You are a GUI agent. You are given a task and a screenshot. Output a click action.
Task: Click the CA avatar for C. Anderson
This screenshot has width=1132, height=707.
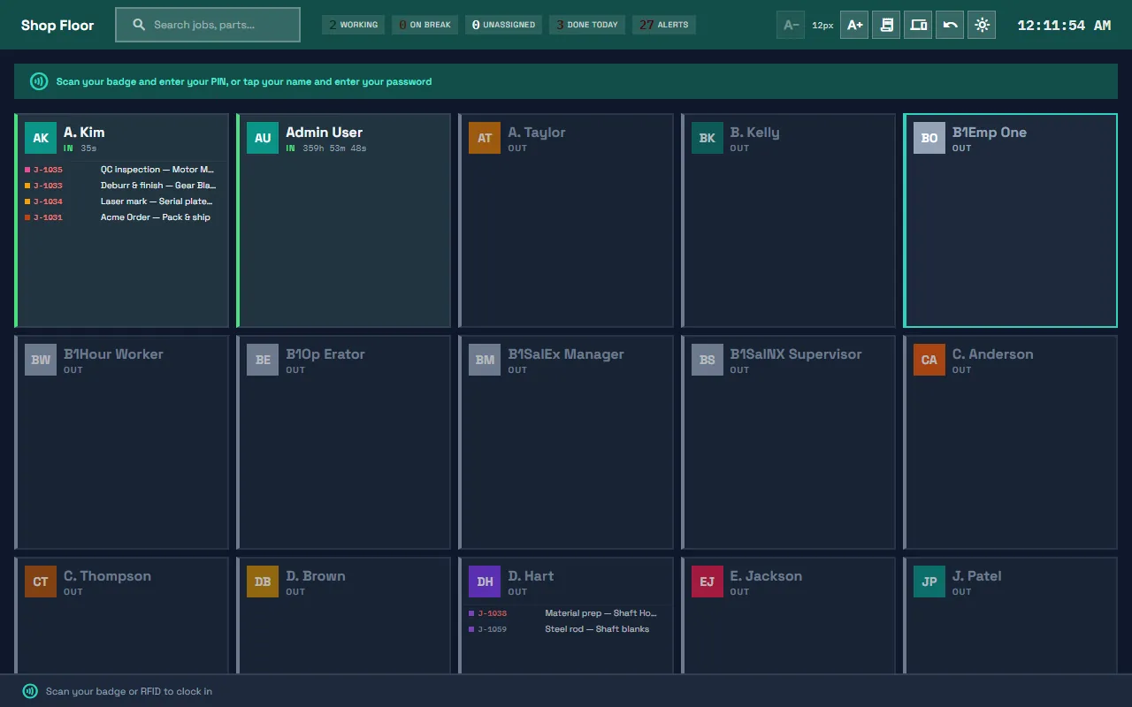click(x=929, y=360)
